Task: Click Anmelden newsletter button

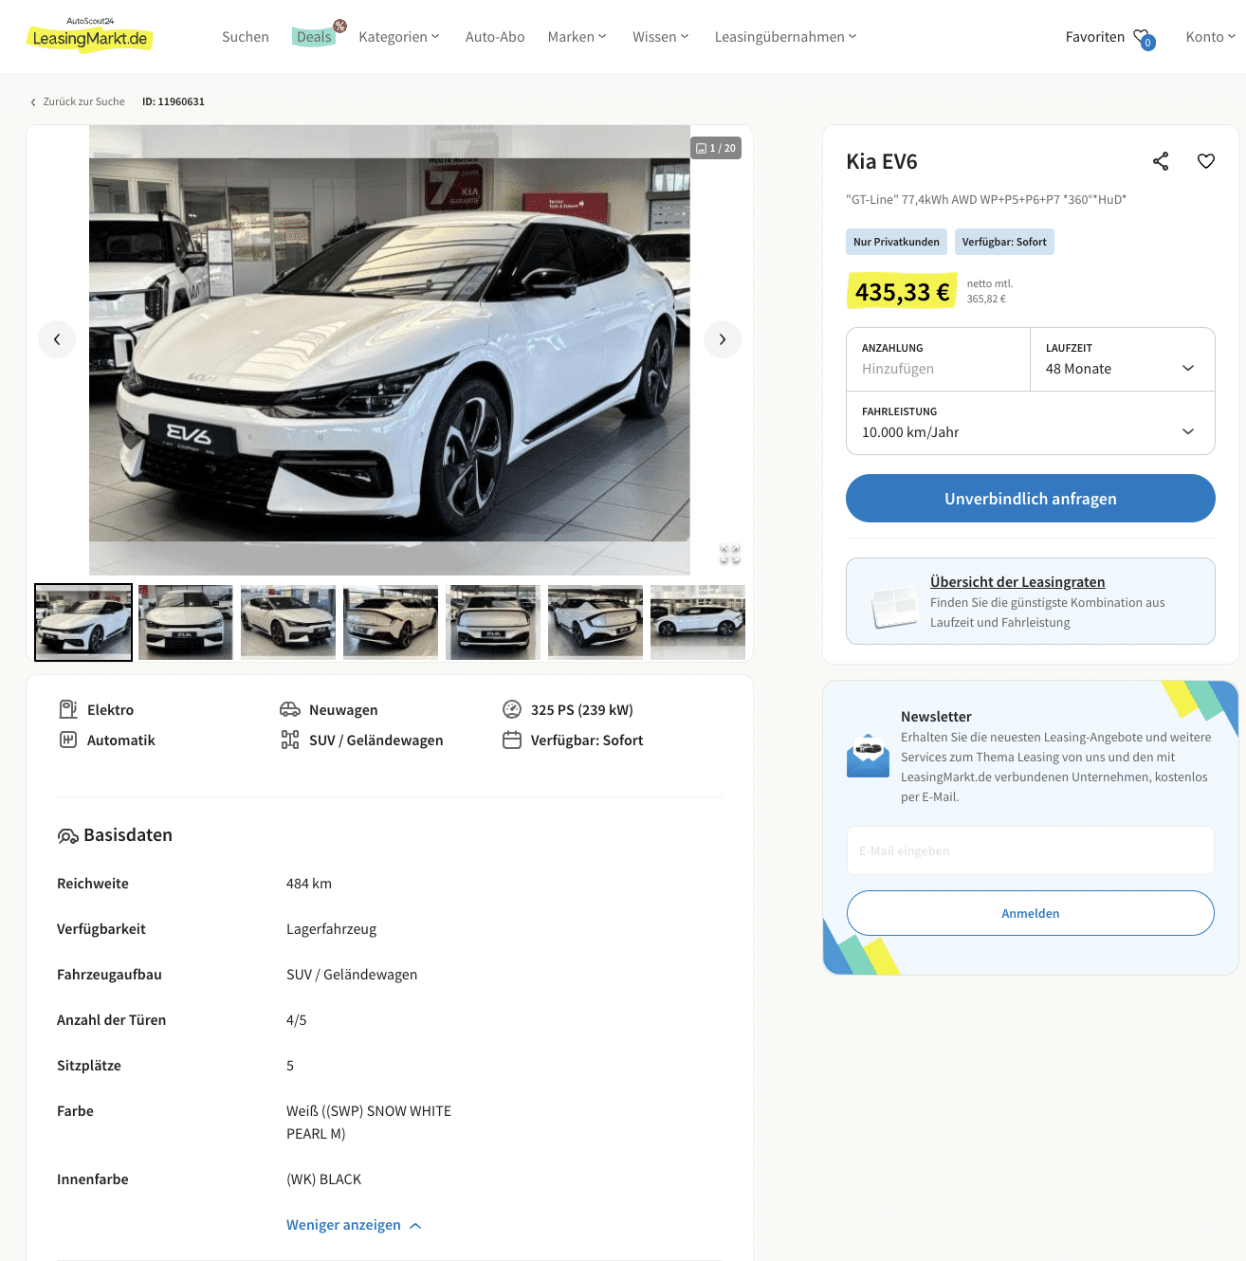Action: 1031,913
